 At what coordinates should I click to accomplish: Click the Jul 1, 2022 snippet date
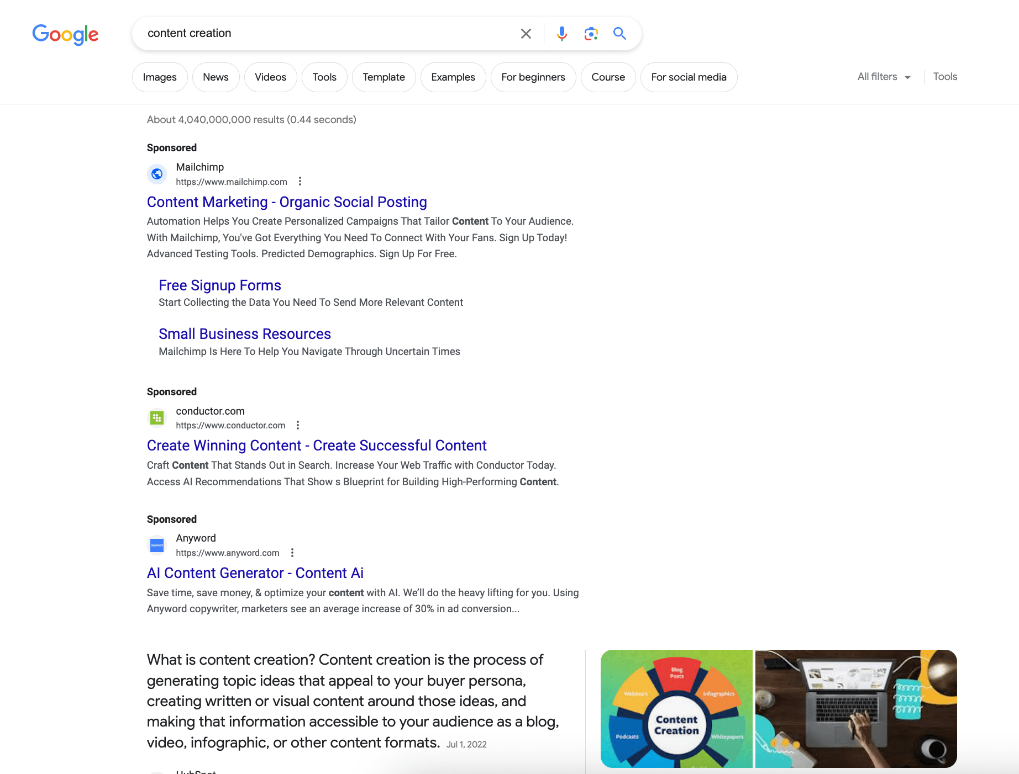(466, 744)
